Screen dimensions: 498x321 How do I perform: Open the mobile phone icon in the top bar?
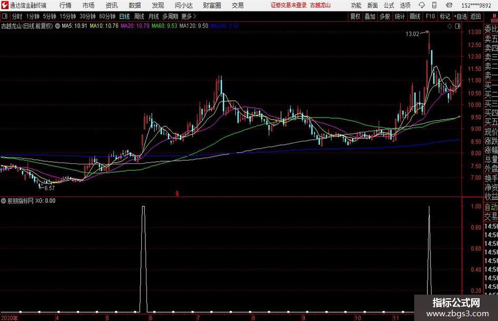434,5
